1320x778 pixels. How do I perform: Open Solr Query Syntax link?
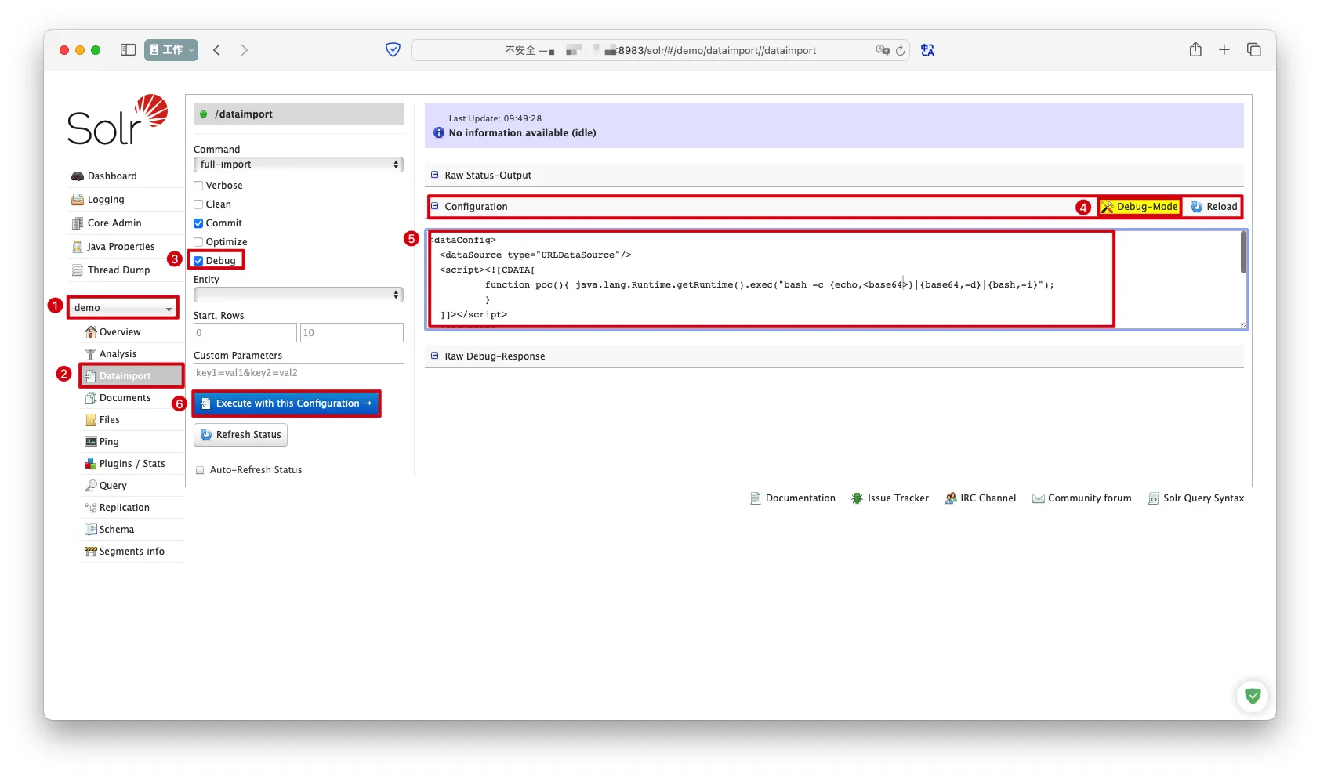pyautogui.click(x=1196, y=498)
